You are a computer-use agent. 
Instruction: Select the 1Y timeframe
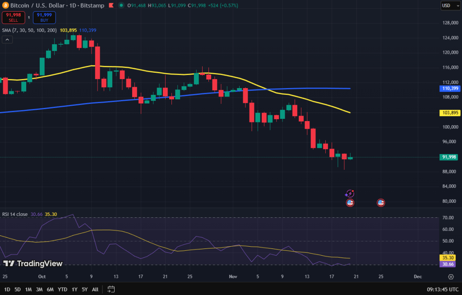(x=74, y=290)
